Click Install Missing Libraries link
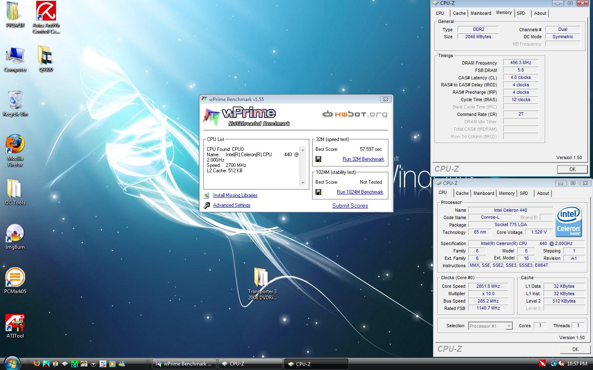This screenshot has width=593, height=370. (x=235, y=195)
